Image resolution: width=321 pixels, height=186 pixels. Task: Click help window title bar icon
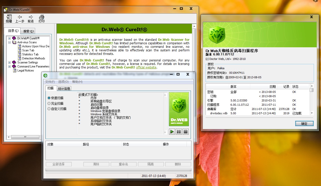[x=6, y=10]
